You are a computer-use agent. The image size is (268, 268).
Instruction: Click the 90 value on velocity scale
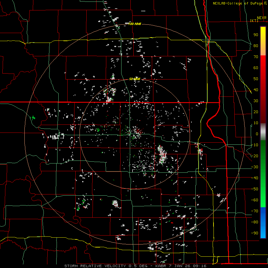click(256, 35)
